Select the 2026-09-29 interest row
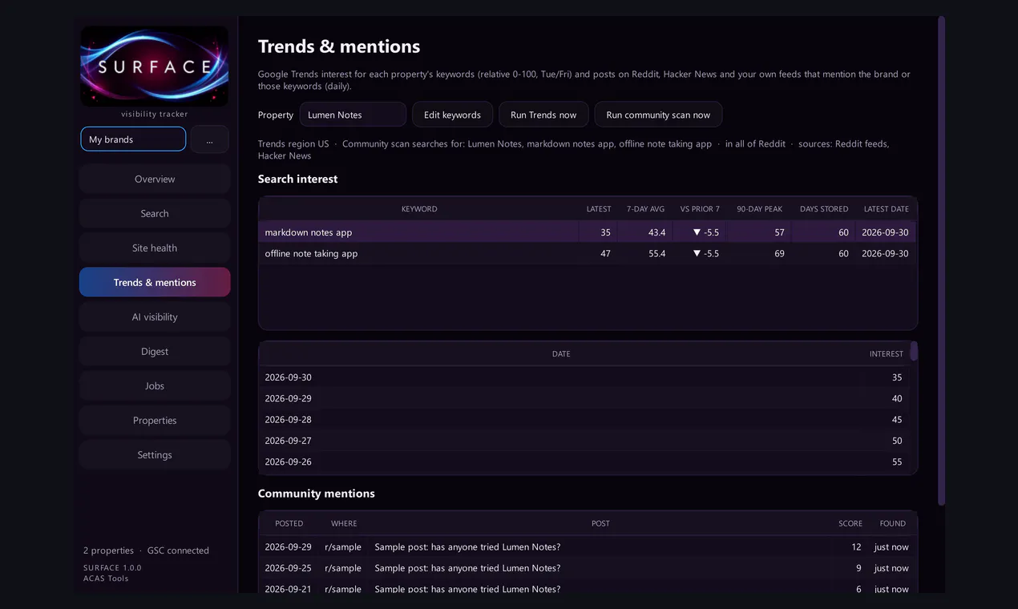This screenshot has height=609, width=1018. tap(584, 398)
